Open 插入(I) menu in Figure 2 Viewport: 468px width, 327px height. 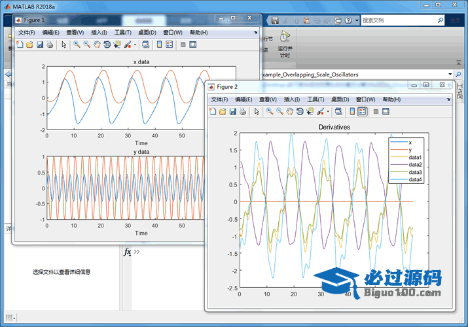[x=292, y=99]
